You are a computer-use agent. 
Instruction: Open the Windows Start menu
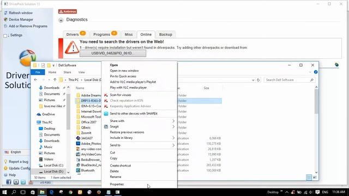click(x=4, y=192)
